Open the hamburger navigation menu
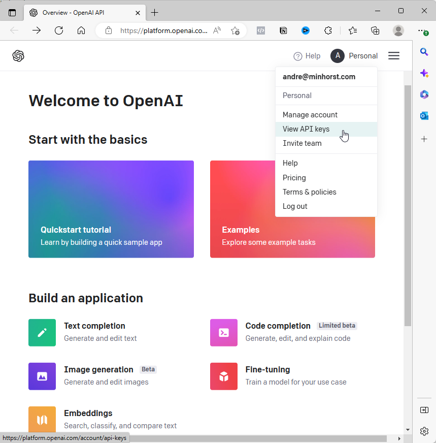The height and width of the screenshot is (443, 436). (x=394, y=56)
